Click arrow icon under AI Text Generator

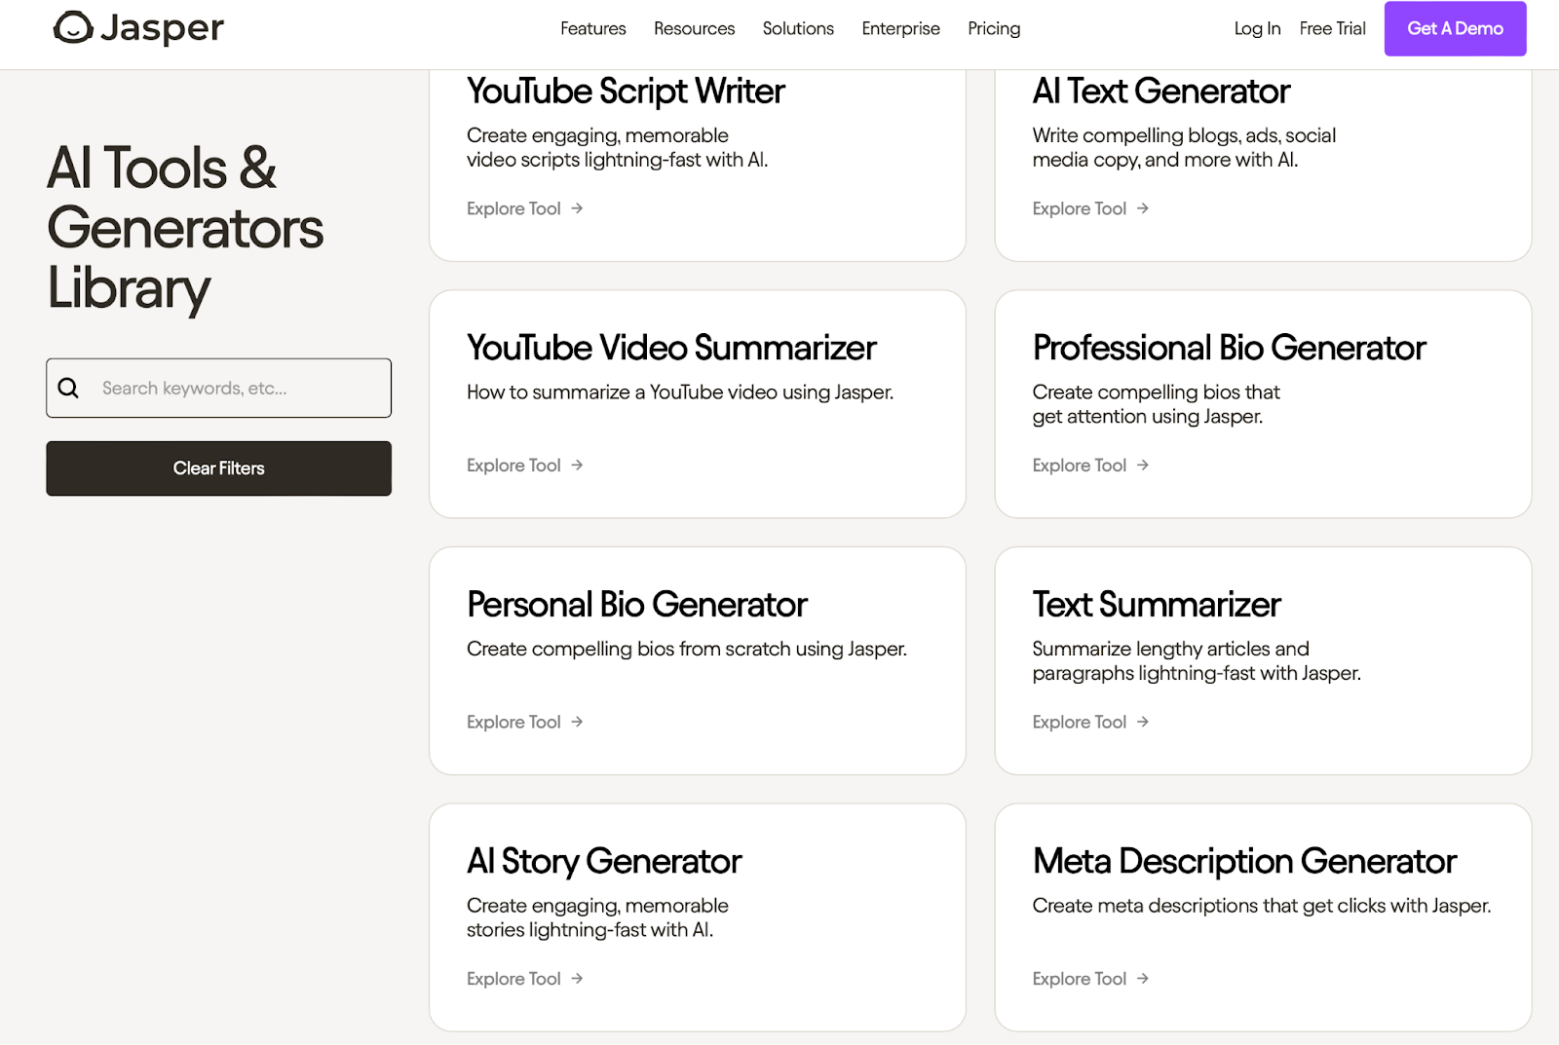coord(1143,208)
